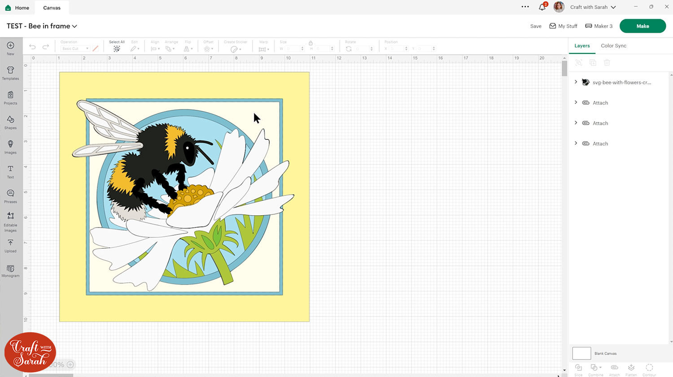
Task: Click the green Make button
Action: (x=642, y=26)
